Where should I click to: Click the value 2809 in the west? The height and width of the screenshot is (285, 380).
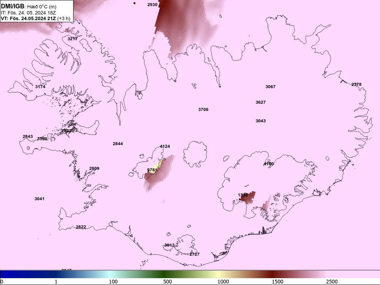pyautogui.click(x=94, y=168)
